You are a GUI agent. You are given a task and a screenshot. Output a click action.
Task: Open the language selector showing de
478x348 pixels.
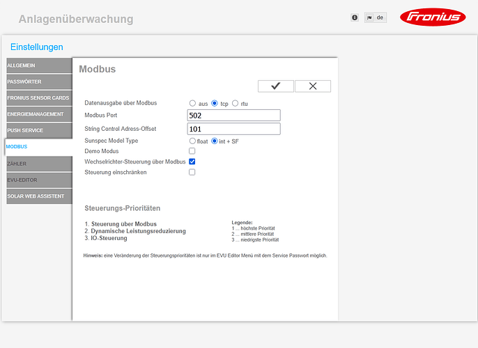coord(376,17)
